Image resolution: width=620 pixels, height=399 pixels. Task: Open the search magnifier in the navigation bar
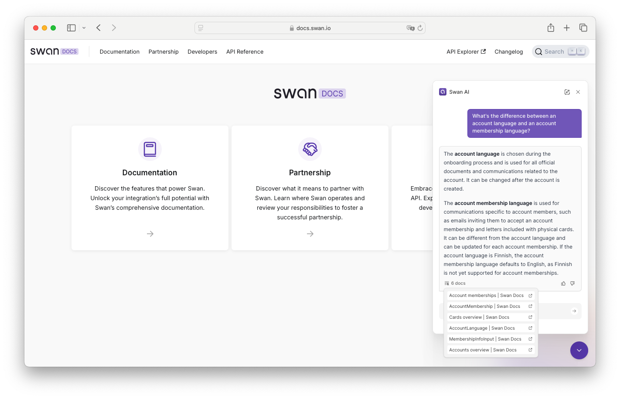click(539, 51)
